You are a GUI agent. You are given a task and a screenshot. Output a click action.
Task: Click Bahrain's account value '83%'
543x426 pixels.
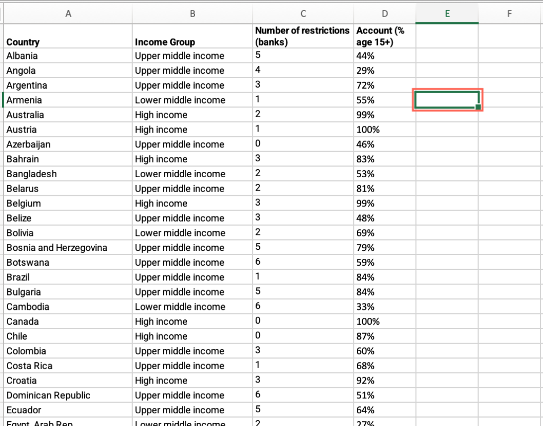[385, 159]
